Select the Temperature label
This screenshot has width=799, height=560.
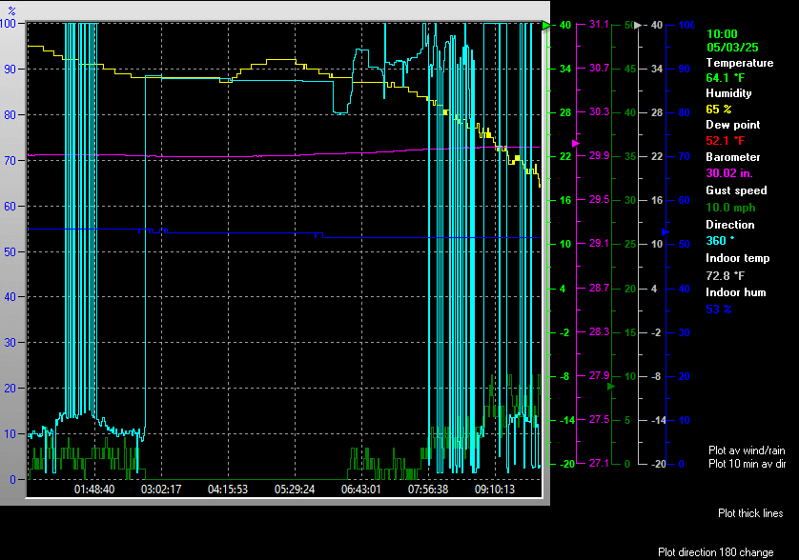739,63
